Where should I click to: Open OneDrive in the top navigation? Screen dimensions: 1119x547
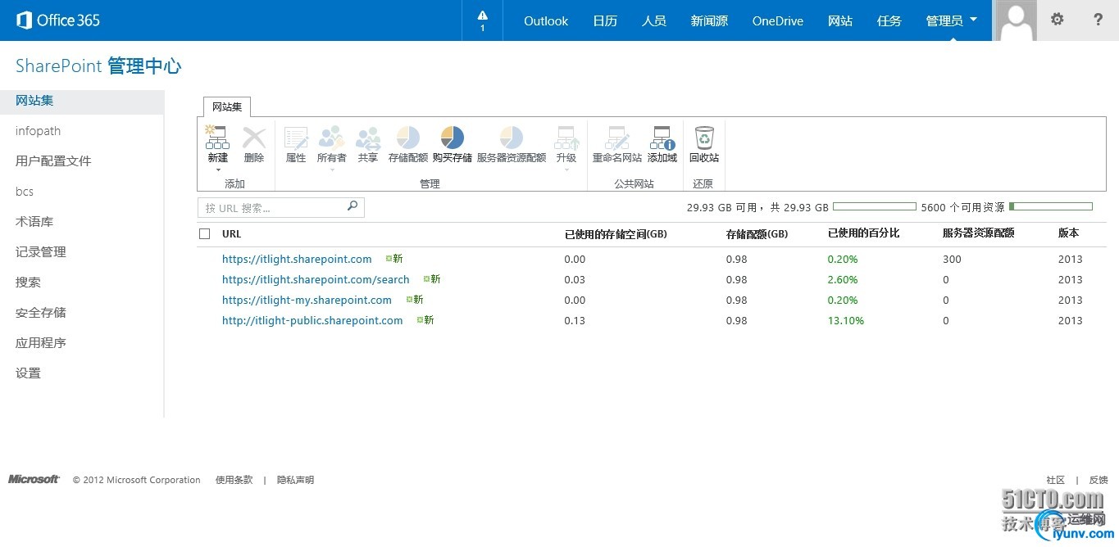pos(778,21)
